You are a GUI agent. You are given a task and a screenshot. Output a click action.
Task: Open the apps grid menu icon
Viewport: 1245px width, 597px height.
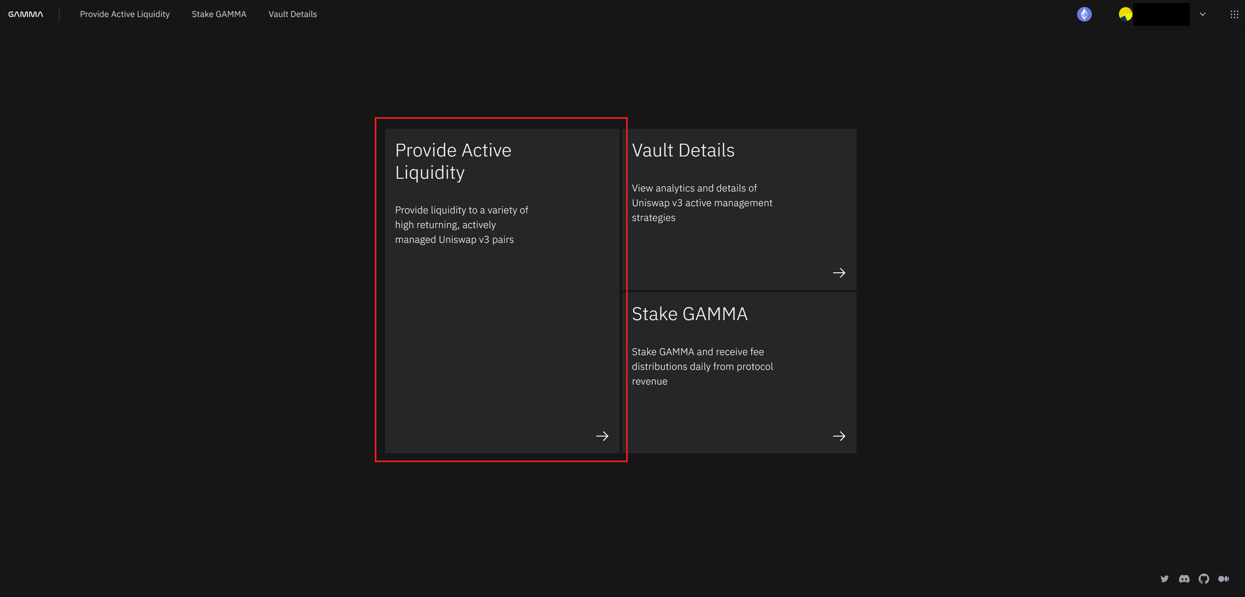click(x=1234, y=14)
